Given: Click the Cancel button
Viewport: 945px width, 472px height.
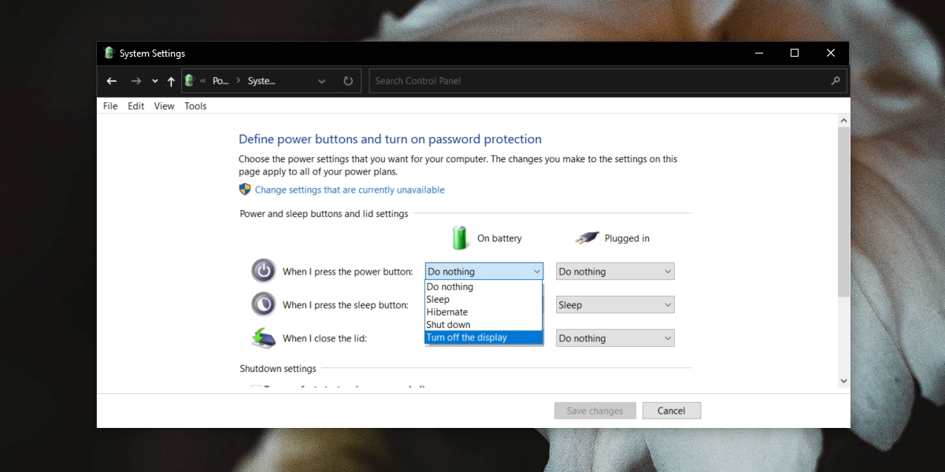Looking at the screenshot, I should [x=672, y=411].
